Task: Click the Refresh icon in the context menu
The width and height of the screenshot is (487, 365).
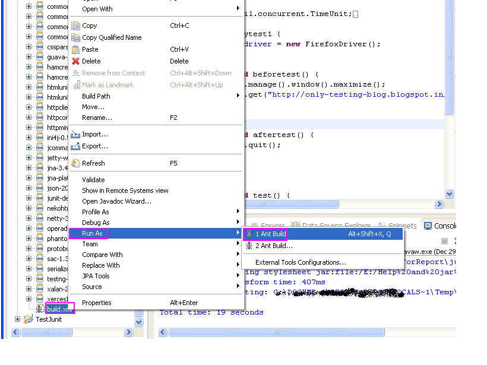Action: click(77, 163)
